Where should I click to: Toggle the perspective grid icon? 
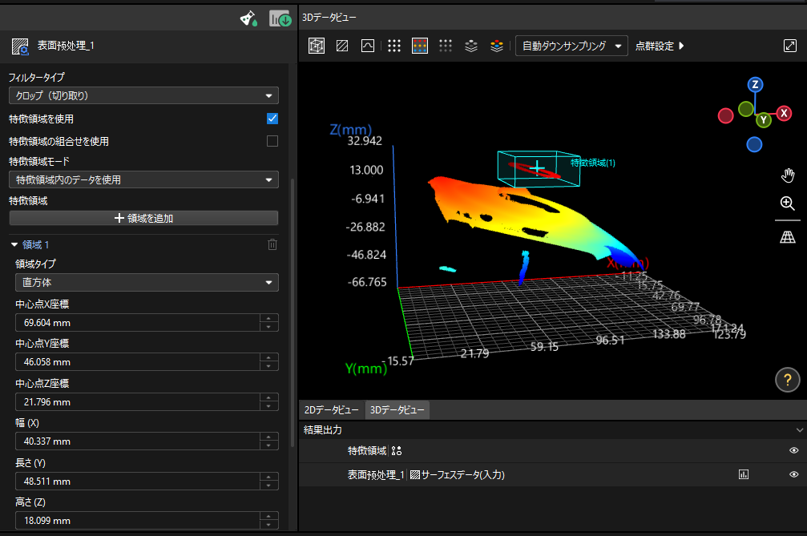(788, 236)
